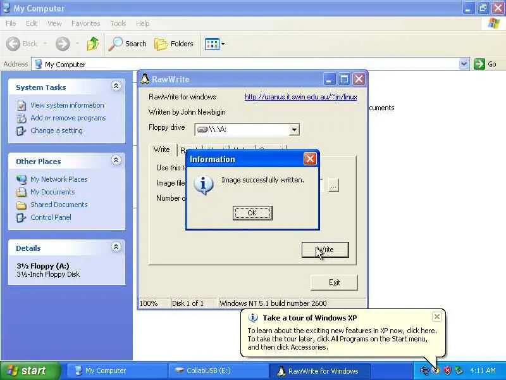The image size is (506, 380).
Task: Switch to RawWrite for Windows taskbar button
Action: 319,370
